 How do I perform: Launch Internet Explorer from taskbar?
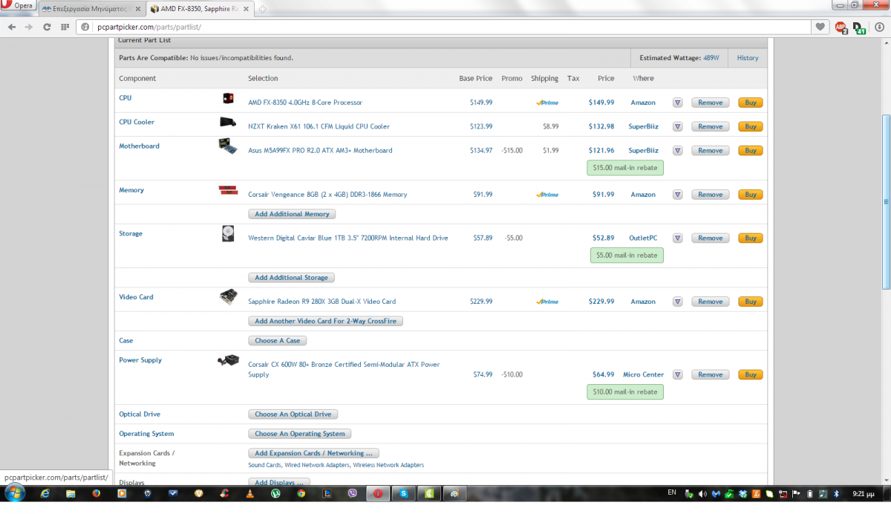(45, 493)
